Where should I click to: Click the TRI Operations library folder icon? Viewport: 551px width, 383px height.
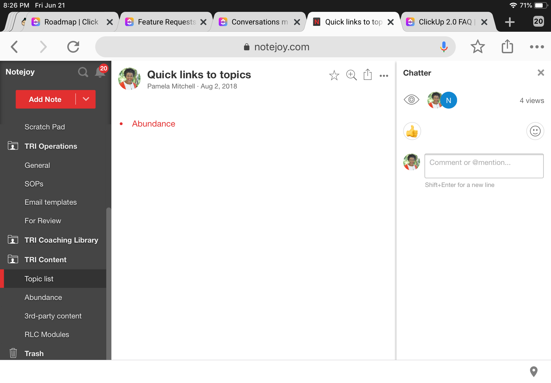[13, 146]
